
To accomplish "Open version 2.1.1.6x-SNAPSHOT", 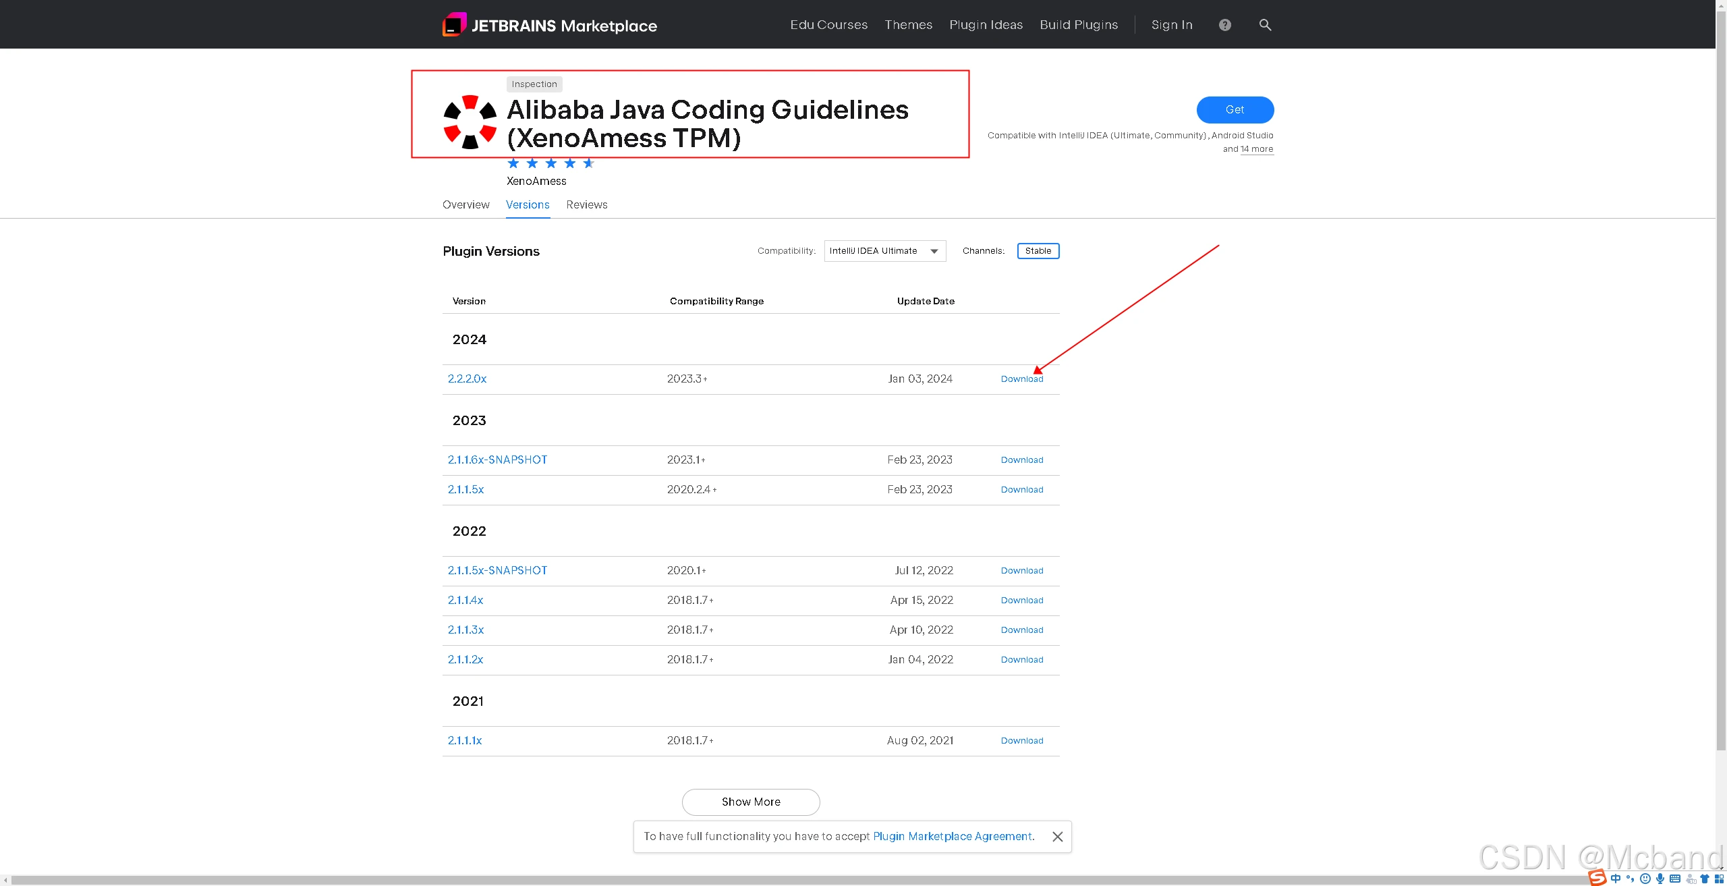I will click(x=497, y=460).
